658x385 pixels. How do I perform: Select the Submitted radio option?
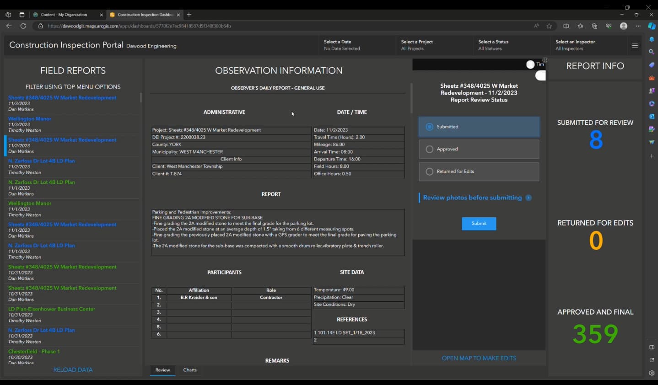[x=429, y=127]
